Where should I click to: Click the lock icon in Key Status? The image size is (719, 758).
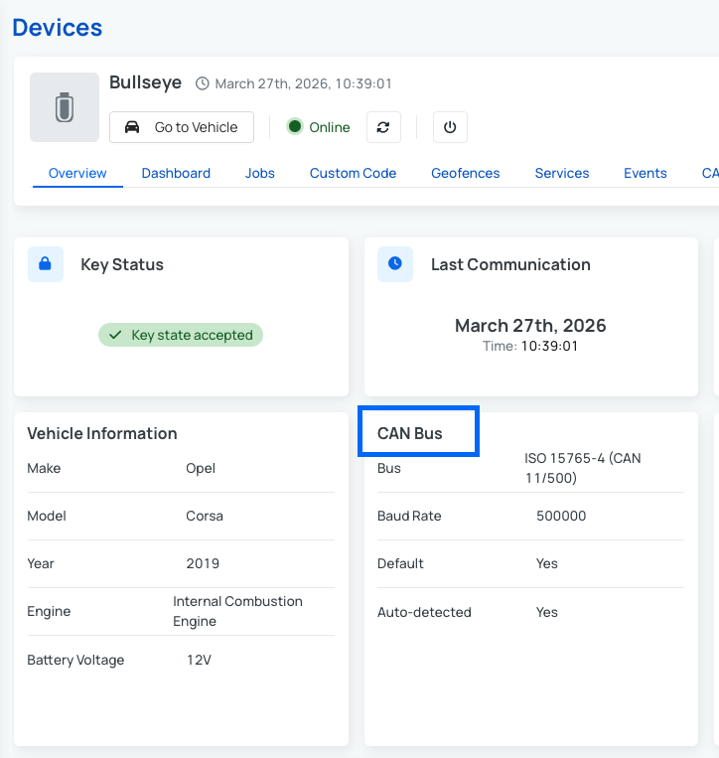click(x=45, y=264)
